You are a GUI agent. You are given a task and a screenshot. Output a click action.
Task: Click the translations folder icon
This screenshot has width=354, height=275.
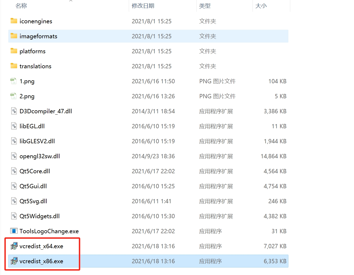[x=14, y=66]
